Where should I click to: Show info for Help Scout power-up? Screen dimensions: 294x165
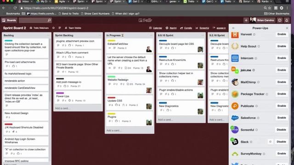259,46
